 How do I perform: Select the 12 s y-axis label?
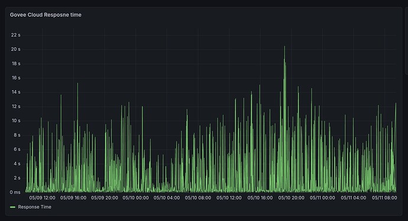(x=16, y=106)
